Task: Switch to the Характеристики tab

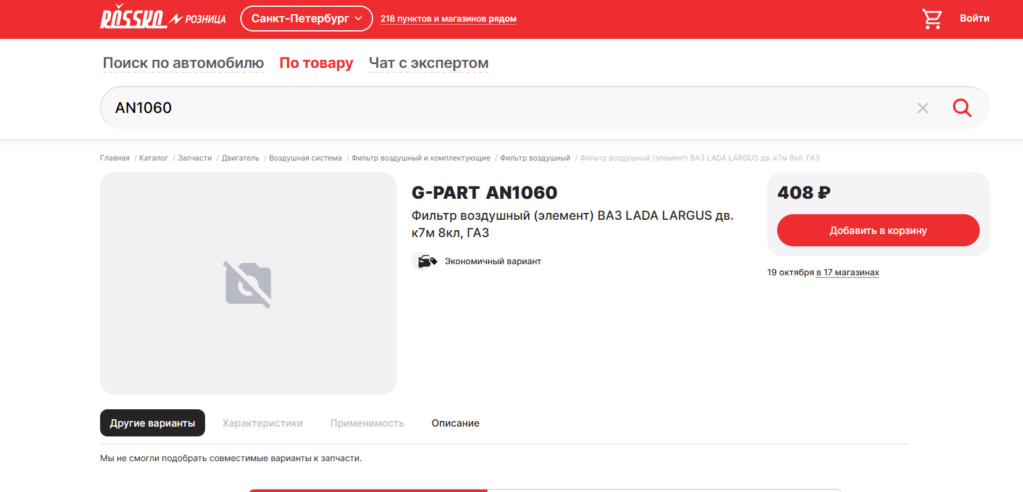Action: [263, 423]
